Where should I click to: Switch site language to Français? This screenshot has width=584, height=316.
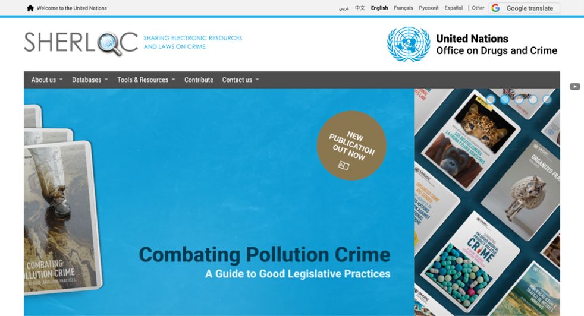(403, 8)
